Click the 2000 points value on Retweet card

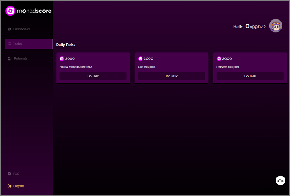(x=227, y=59)
